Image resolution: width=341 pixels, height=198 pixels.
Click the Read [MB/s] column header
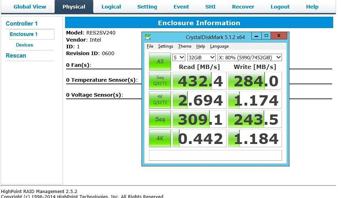(x=199, y=67)
